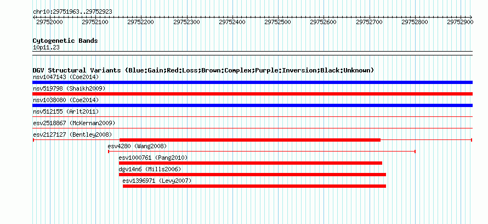The image size is (488, 224).
Task: Click the esv2127127 (Bentley2008) thick red bar
Action: [x=250, y=140]
